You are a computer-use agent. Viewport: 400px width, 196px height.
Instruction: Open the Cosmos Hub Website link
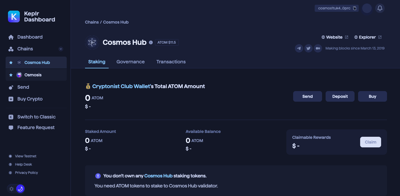pos(334,37)
